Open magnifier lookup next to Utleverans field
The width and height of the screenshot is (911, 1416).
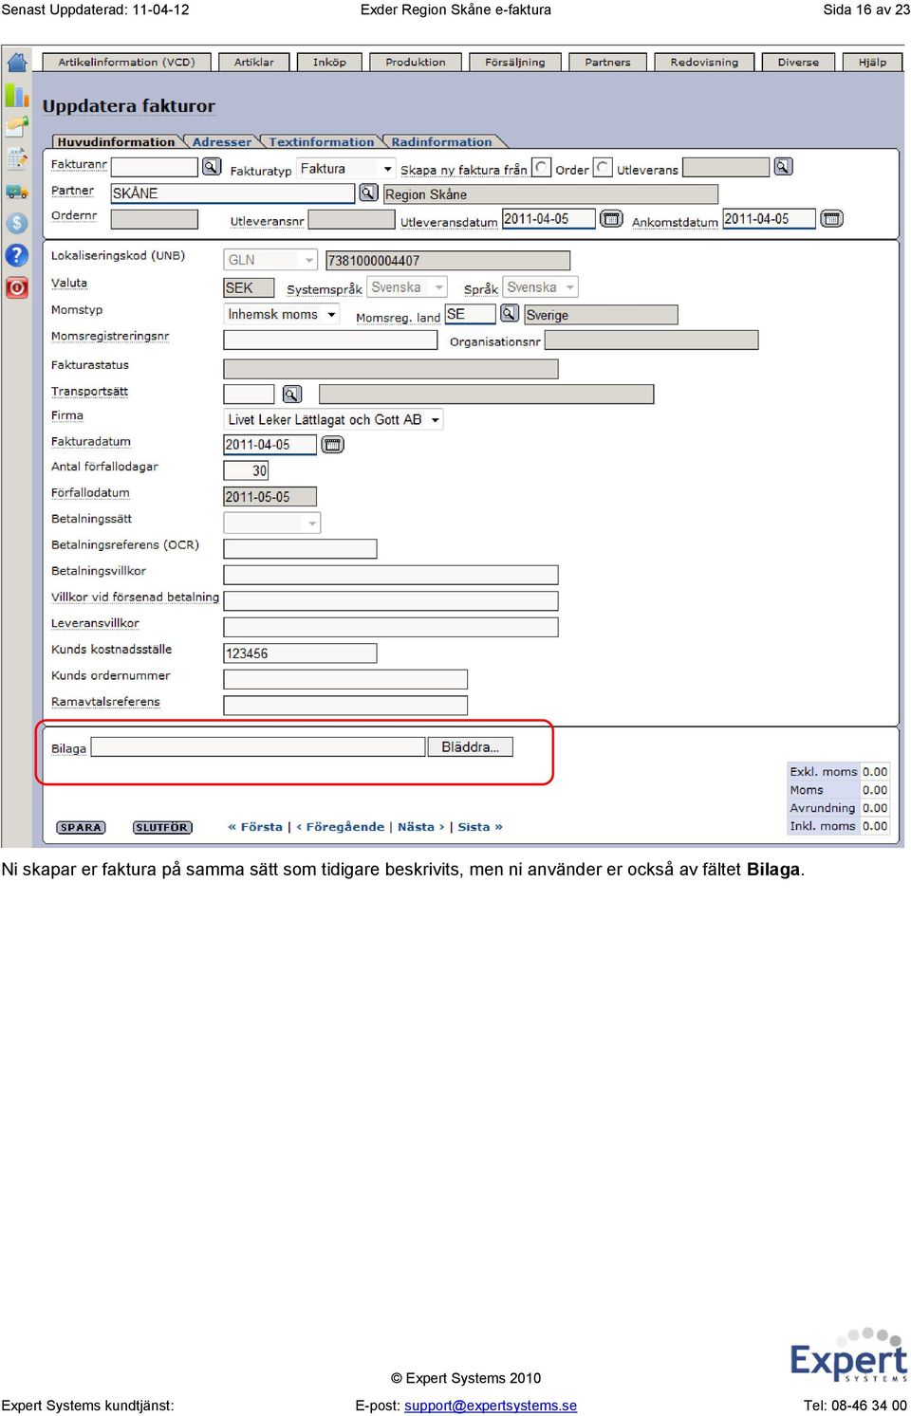pyautogui.click(x=783, y=167)
